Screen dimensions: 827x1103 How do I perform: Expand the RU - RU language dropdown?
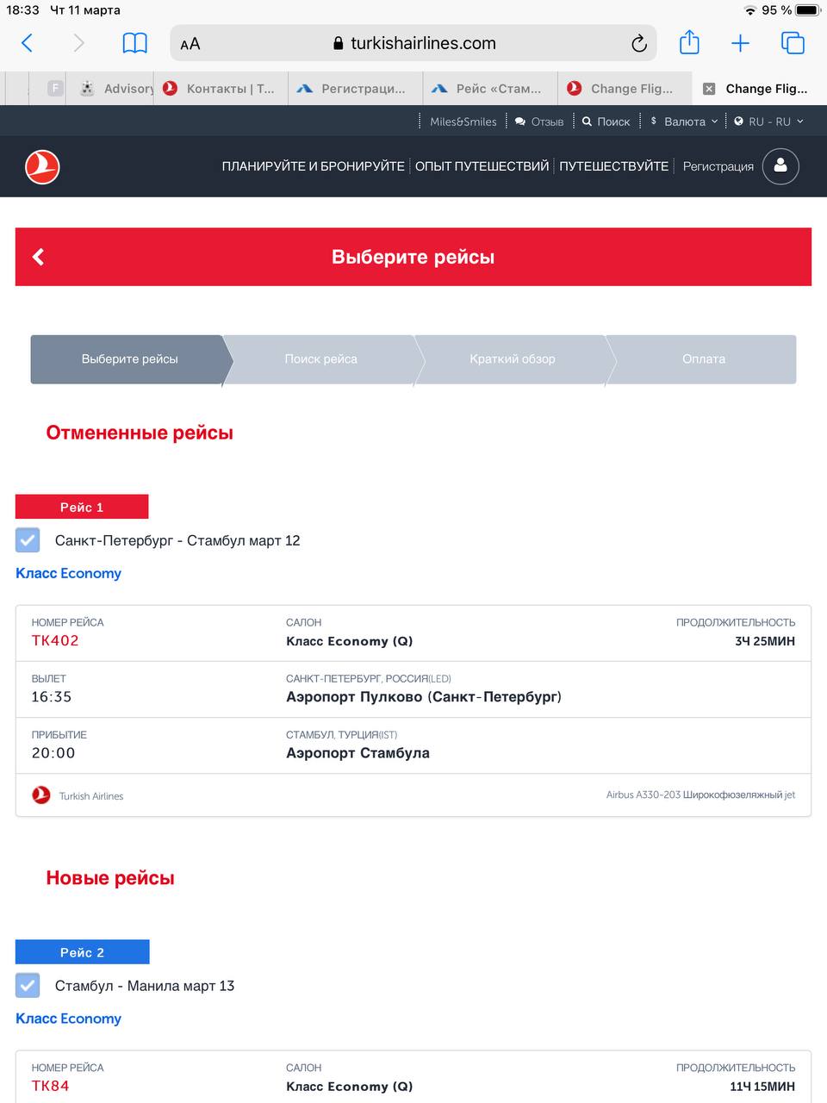point(768,122)
